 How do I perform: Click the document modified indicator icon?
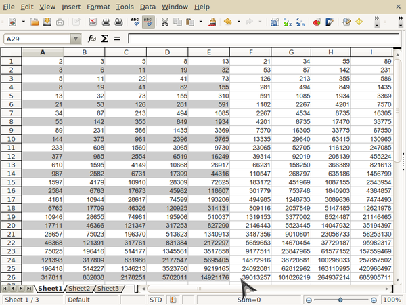tap(173, 300)
